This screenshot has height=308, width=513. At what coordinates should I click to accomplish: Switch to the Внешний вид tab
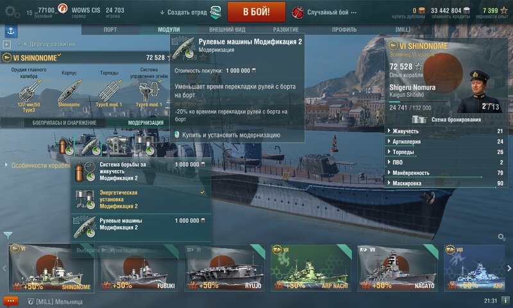(x=227, y=30)
